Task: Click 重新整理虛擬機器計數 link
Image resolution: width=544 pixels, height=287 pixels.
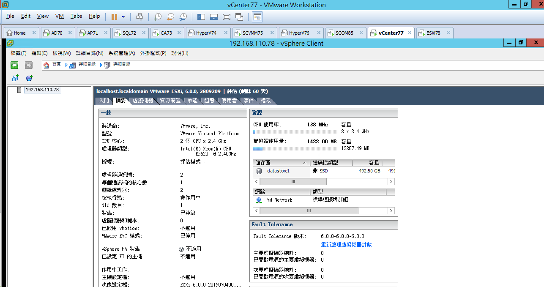Action: pyautogui.click(x=346, y=245)
